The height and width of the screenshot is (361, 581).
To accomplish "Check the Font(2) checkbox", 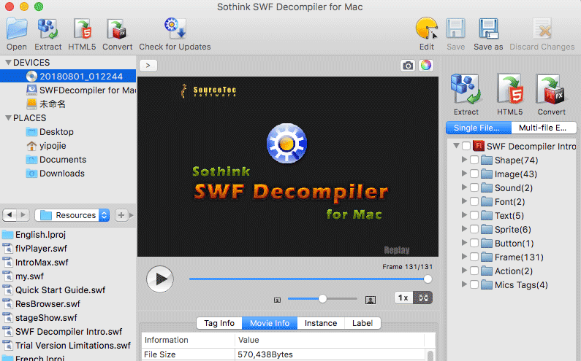I will pos(474,201).
